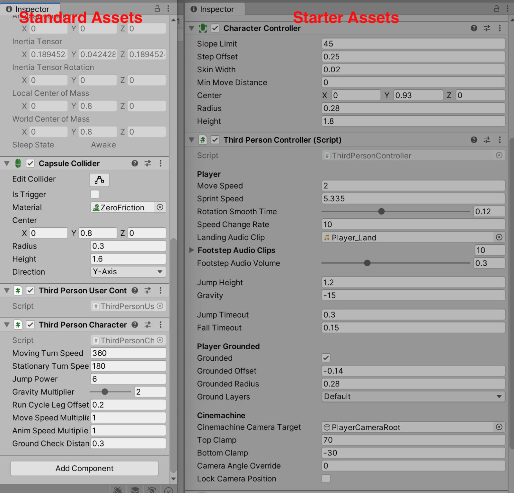
Task: Click the object picker next to Player_Land clip
Action: (499, 237)
